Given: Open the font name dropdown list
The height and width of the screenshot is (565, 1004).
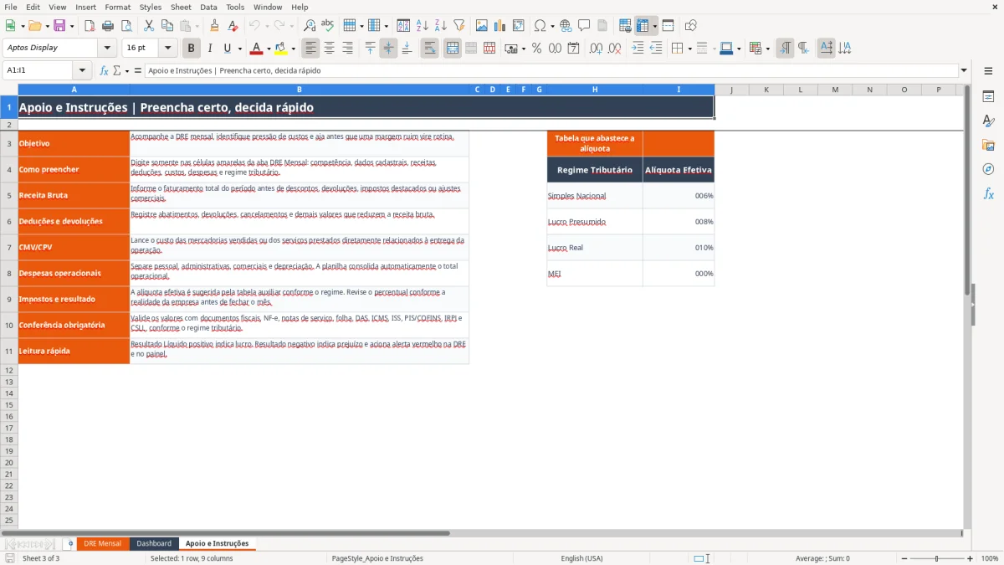Looking at the screenshot, I should point(107,49).
